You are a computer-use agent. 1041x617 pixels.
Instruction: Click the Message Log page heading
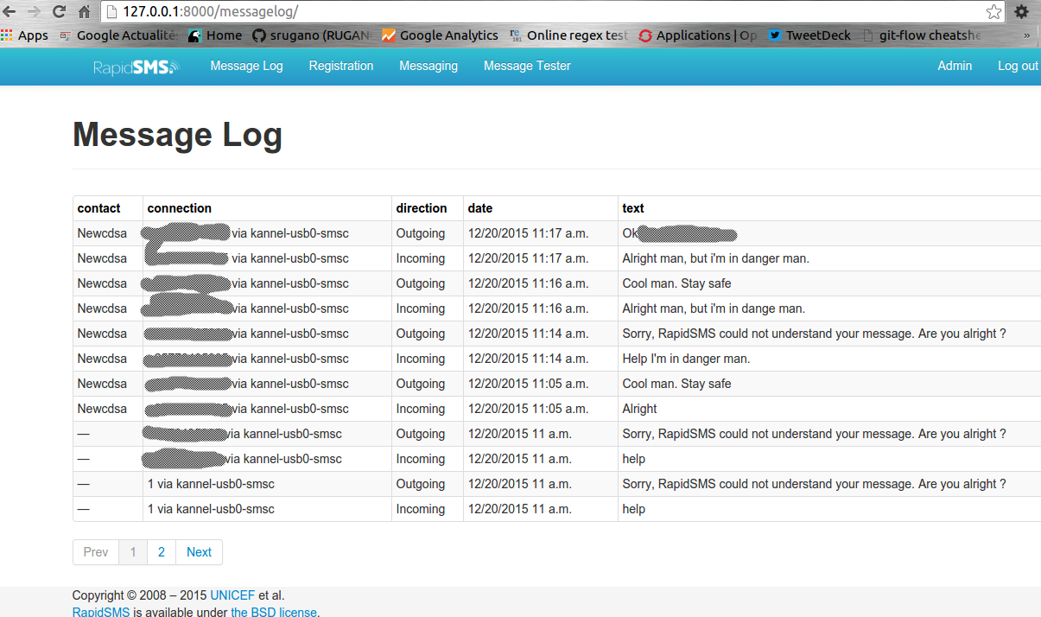(x=177, y=135)
